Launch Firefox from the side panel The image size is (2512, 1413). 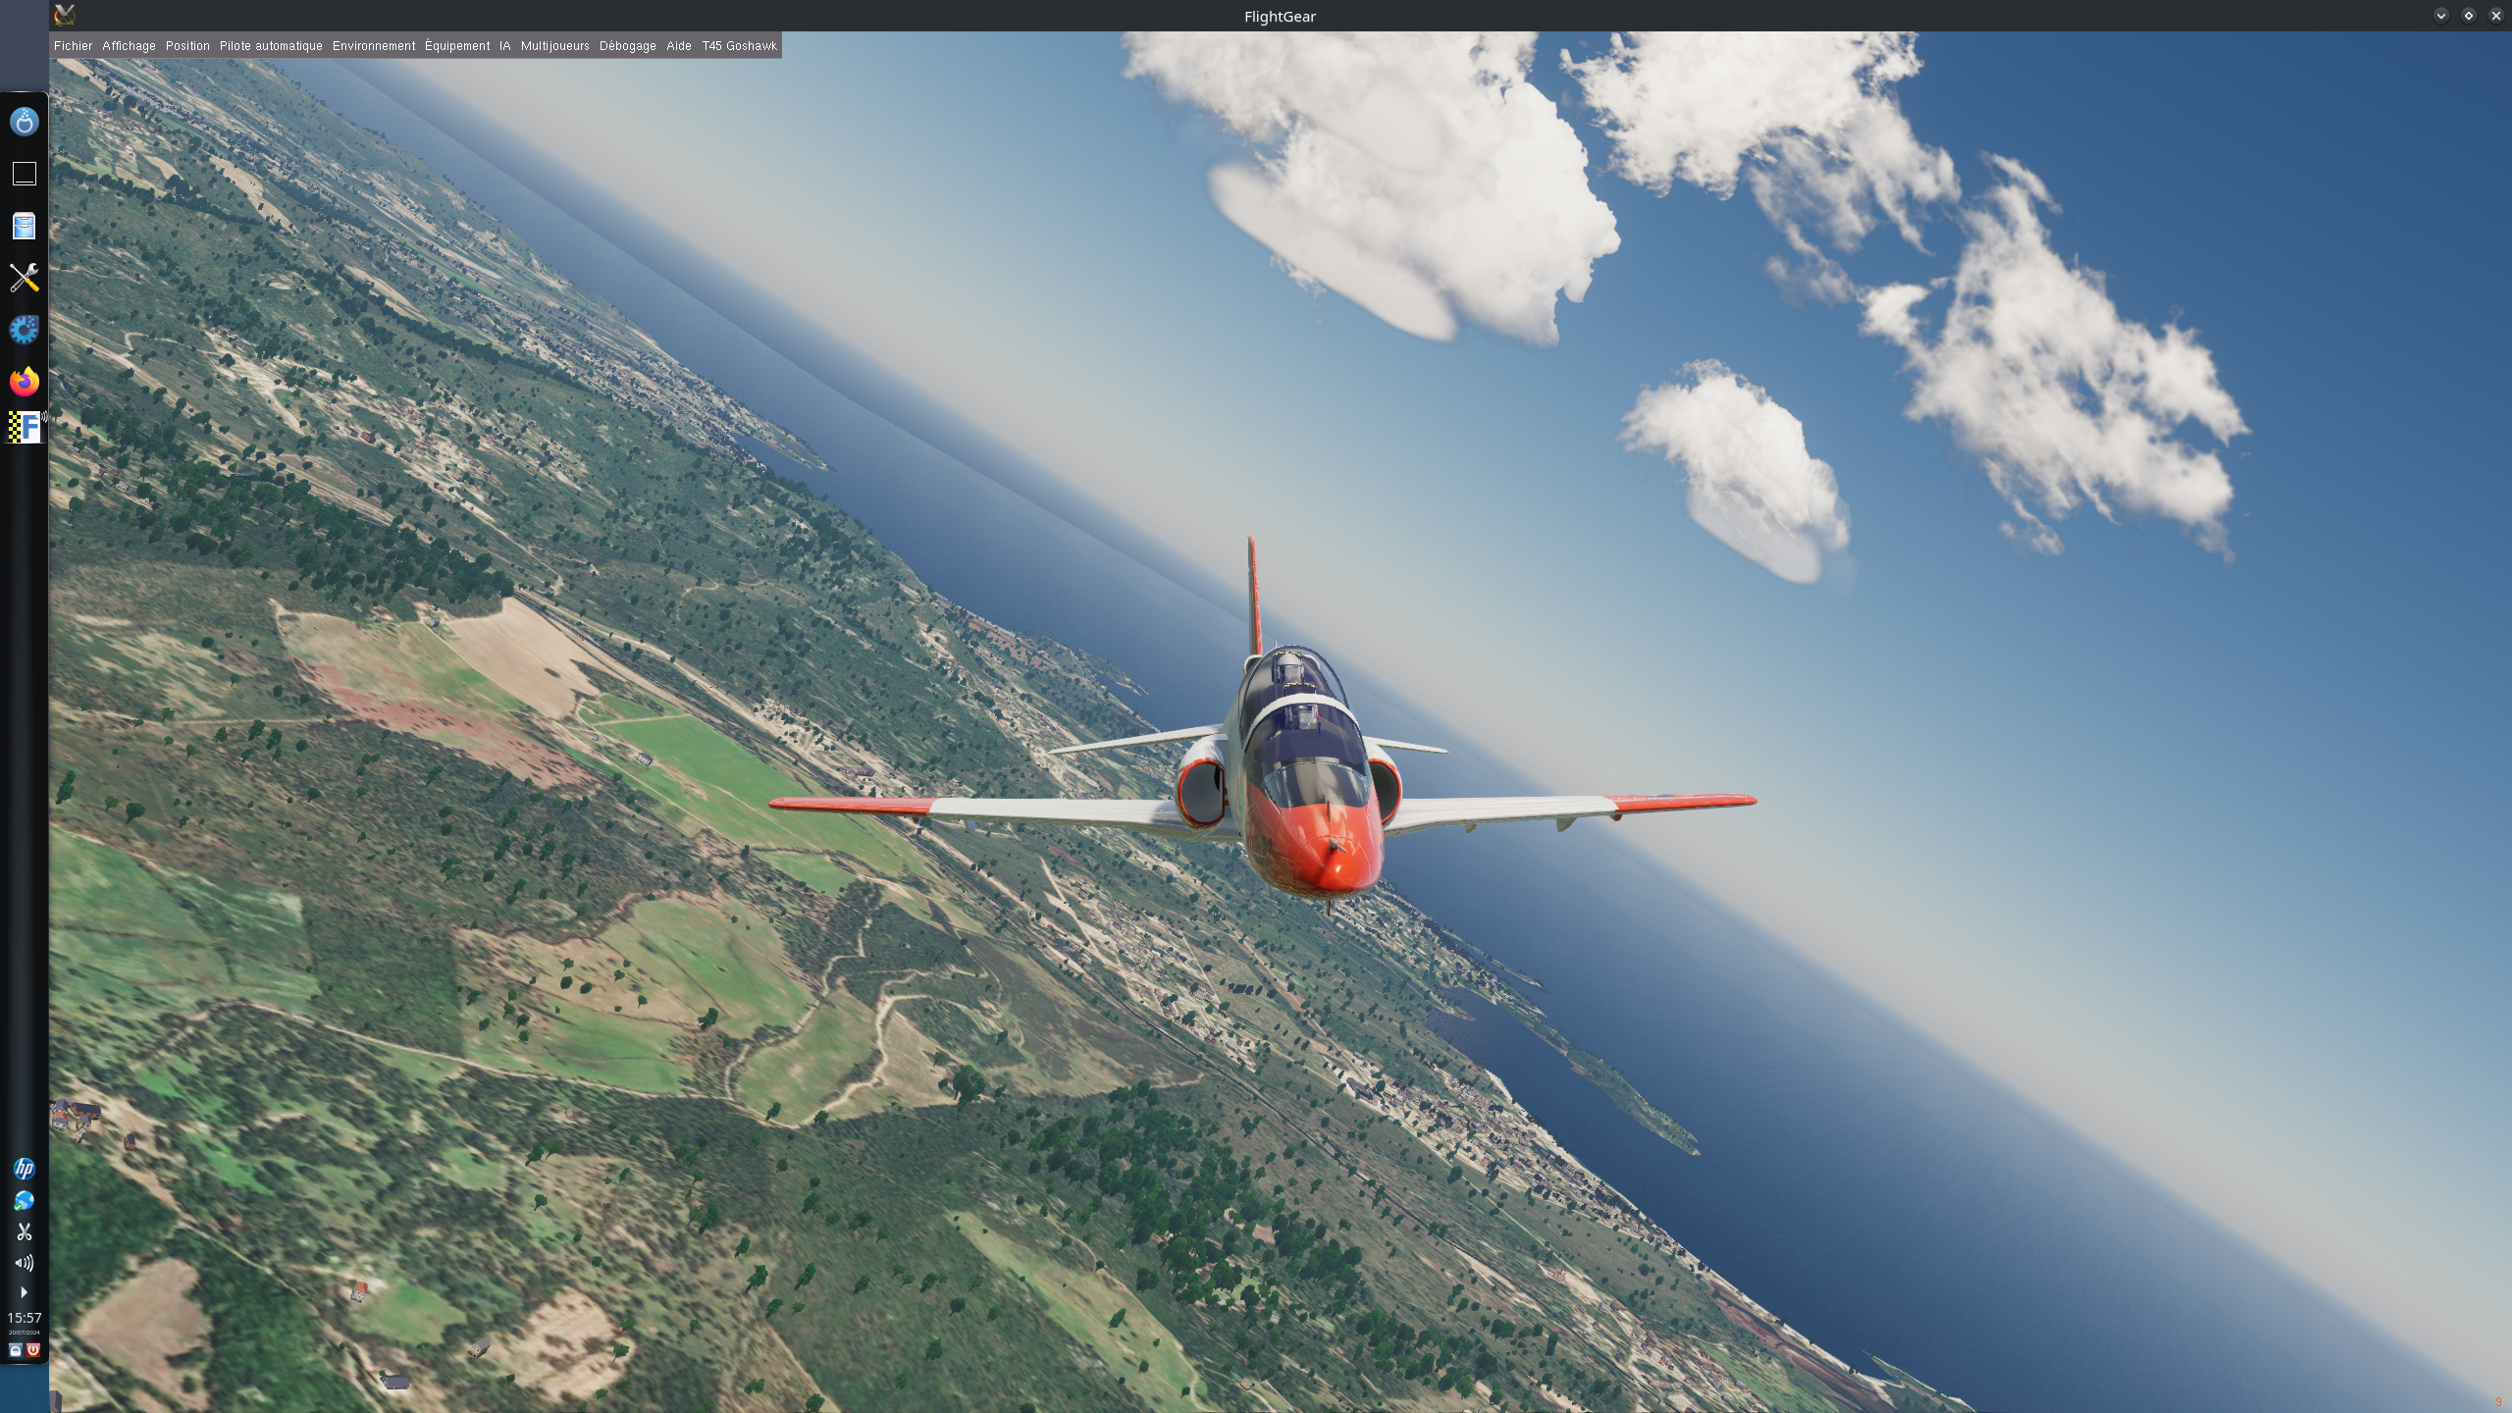[24, 381]
